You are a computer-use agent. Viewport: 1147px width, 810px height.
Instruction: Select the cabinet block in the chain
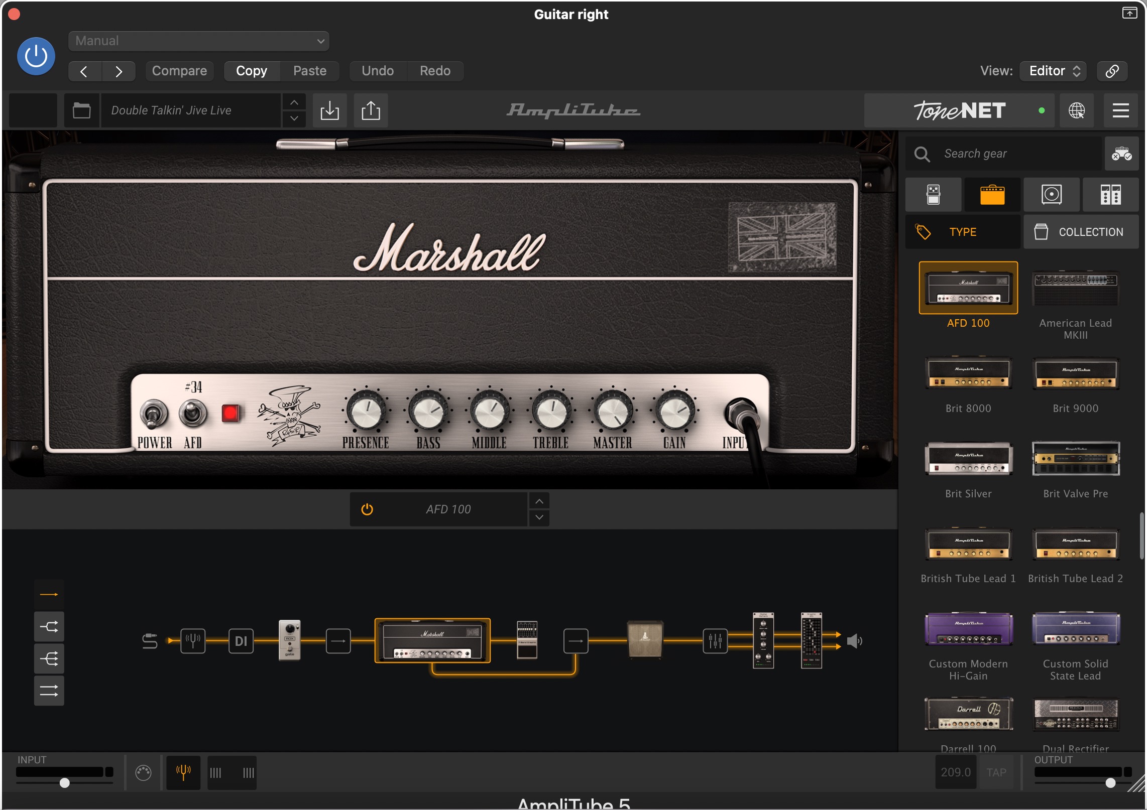tap(645, 639)
